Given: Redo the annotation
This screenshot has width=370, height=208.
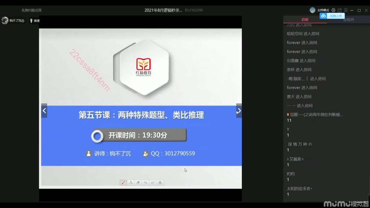Looking at the screenshot, I should (x=153, y=183).
